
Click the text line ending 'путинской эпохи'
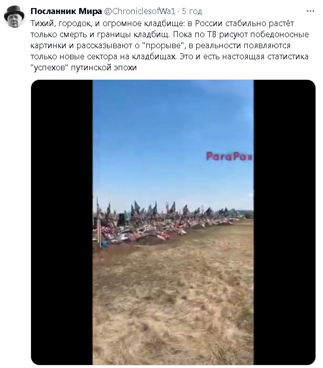click(84, 68)
